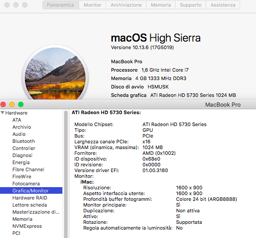Viewport: 256px width, 238px height.
Task: Click the device ID 0x68e0
Action: [151, 159]
